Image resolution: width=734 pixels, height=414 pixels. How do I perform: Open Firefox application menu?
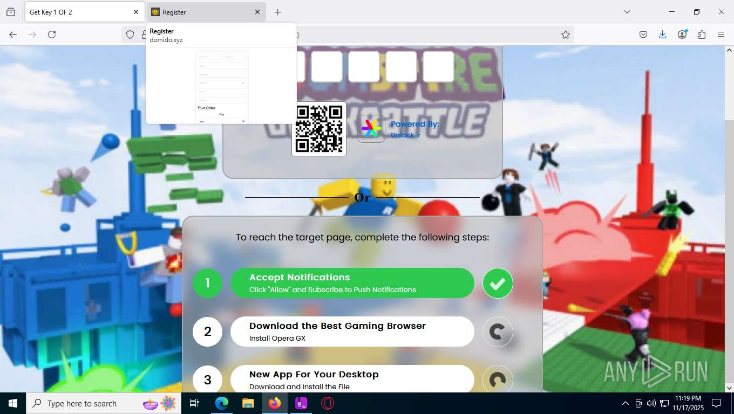coord(721,34)
